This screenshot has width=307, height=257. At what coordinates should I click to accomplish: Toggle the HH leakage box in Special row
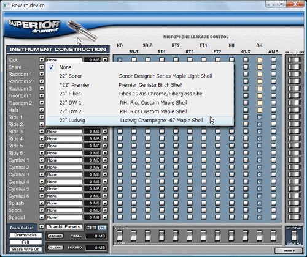[231, 217]
